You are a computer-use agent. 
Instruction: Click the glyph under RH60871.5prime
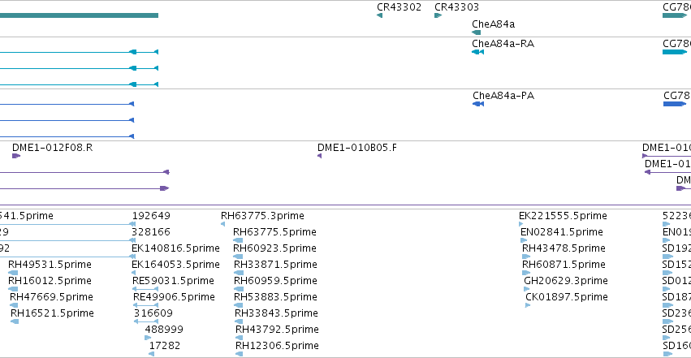pos(526,273)
